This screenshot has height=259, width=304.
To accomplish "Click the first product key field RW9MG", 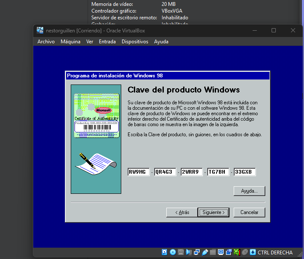I will (x=139, y=172).
